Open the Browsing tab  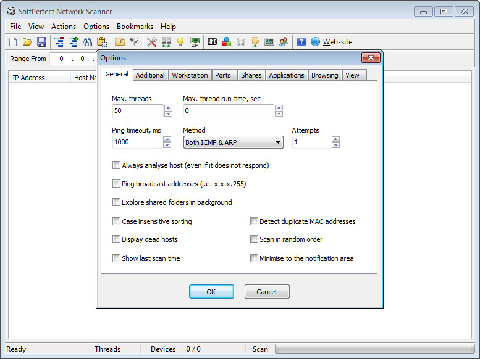coord(325,75)
